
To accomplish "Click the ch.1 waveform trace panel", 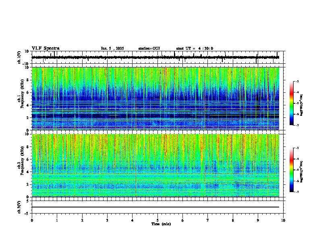I will click(157, 57).
